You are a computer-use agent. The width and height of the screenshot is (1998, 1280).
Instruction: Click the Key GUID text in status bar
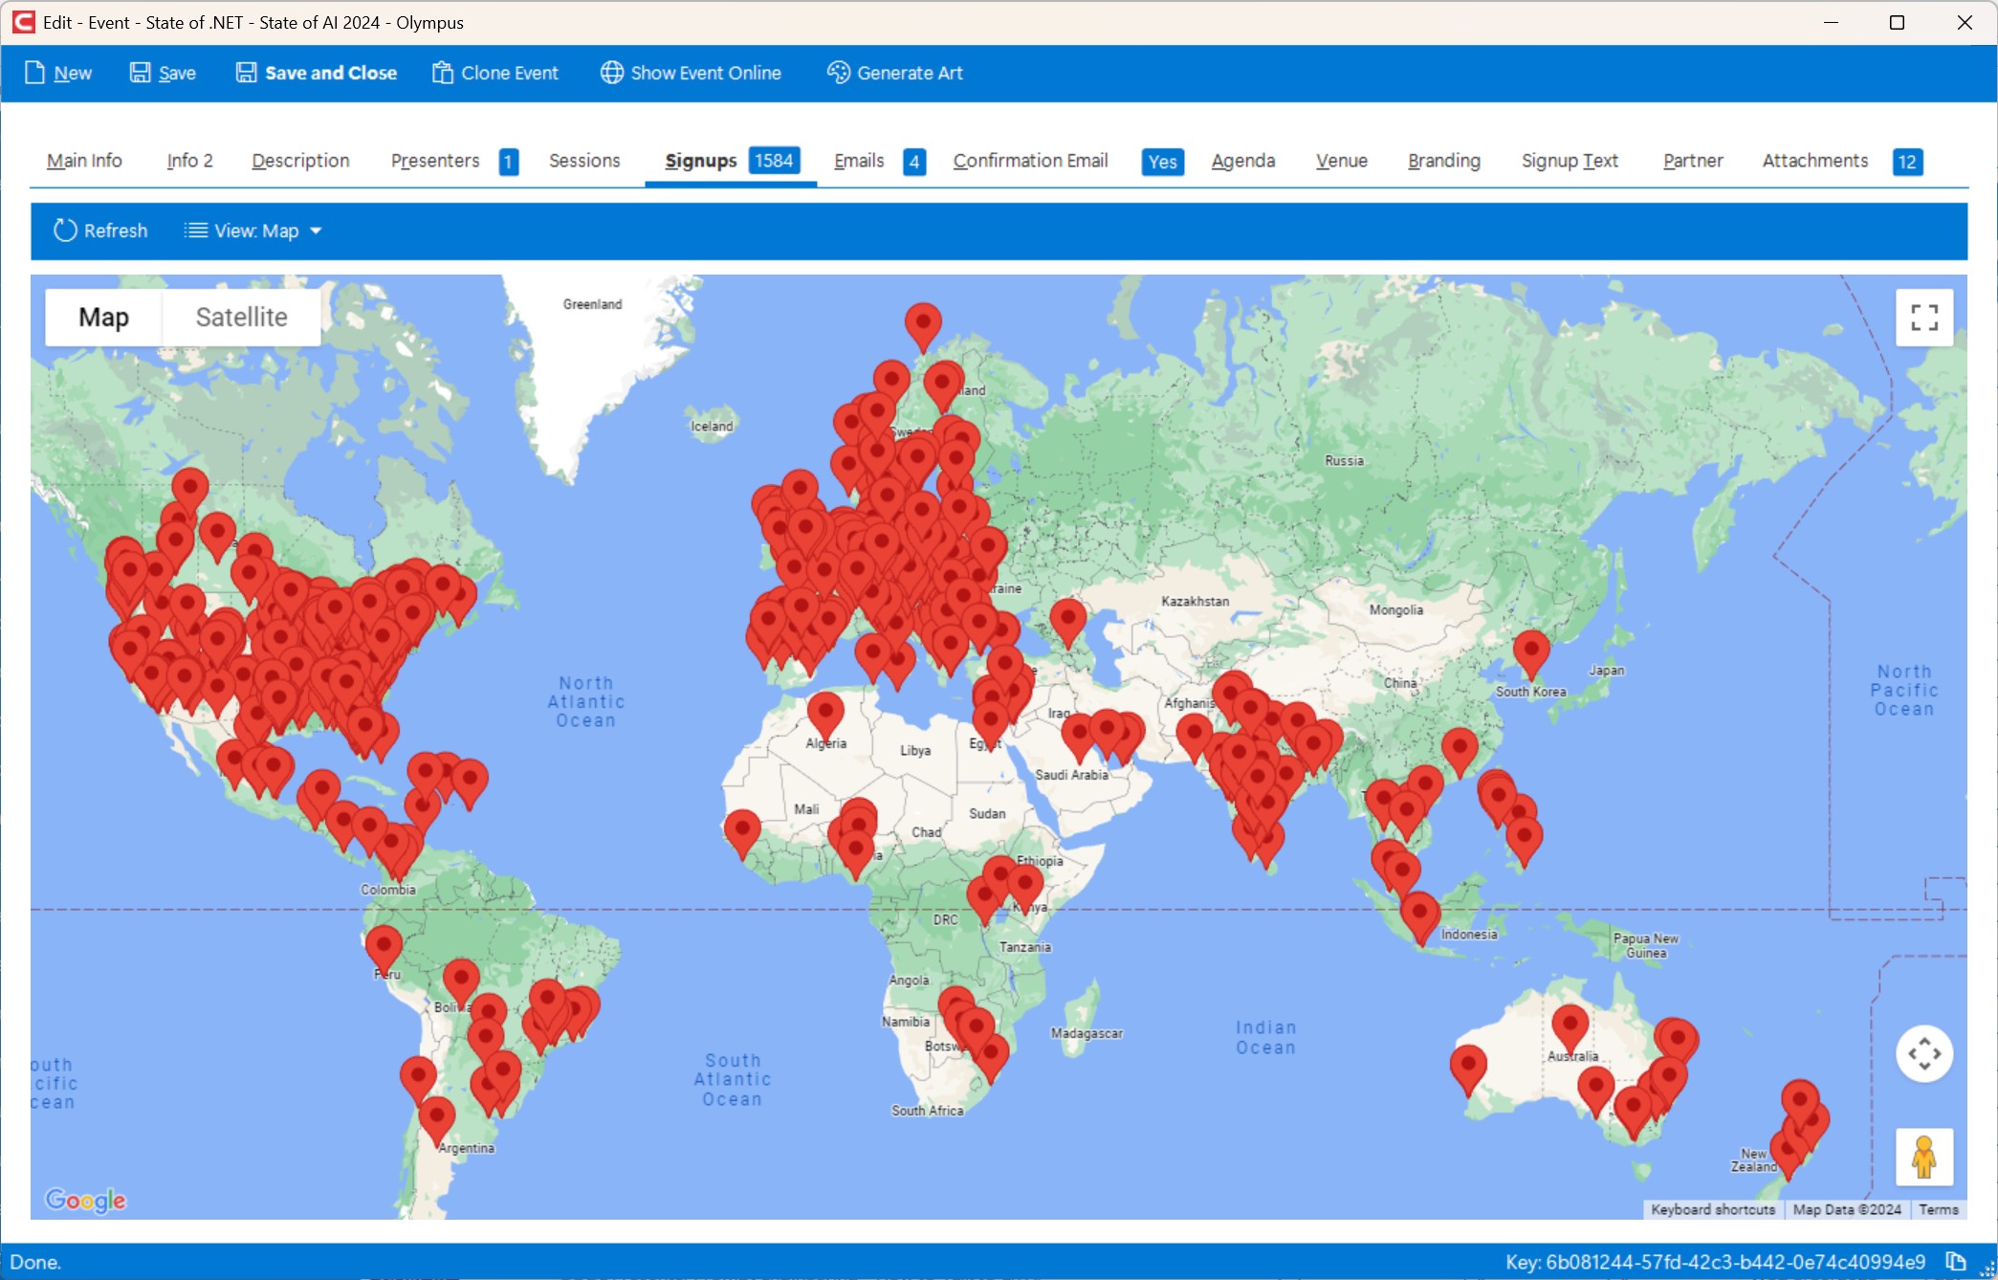(x=1715, y=1262)
